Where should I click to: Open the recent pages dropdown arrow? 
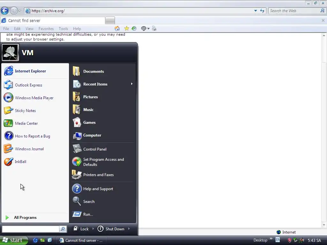click(x=19, y=11)
